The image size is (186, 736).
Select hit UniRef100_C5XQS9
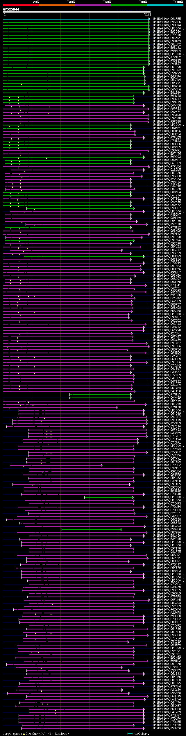click(167, 642)
